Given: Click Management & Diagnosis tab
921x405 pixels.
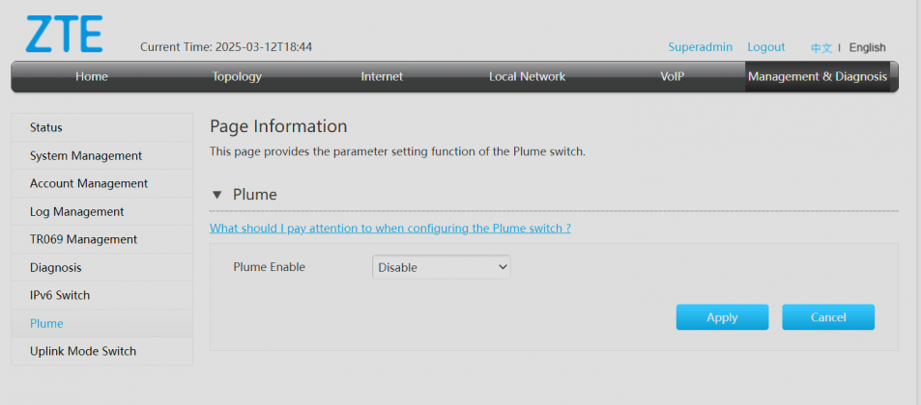Looking at the screenshot, I should (818, 76).
